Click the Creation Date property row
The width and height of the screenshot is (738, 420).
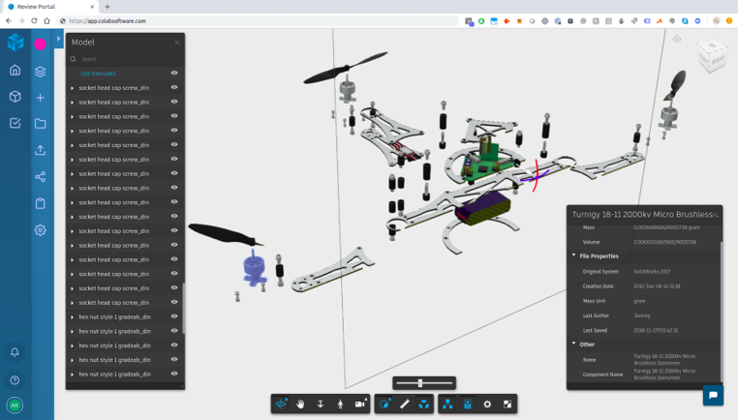click(x=643, y=285)
